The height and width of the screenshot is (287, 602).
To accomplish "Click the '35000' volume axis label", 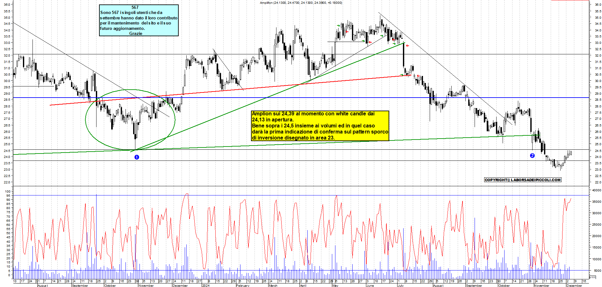I will [x=597, y=202].
